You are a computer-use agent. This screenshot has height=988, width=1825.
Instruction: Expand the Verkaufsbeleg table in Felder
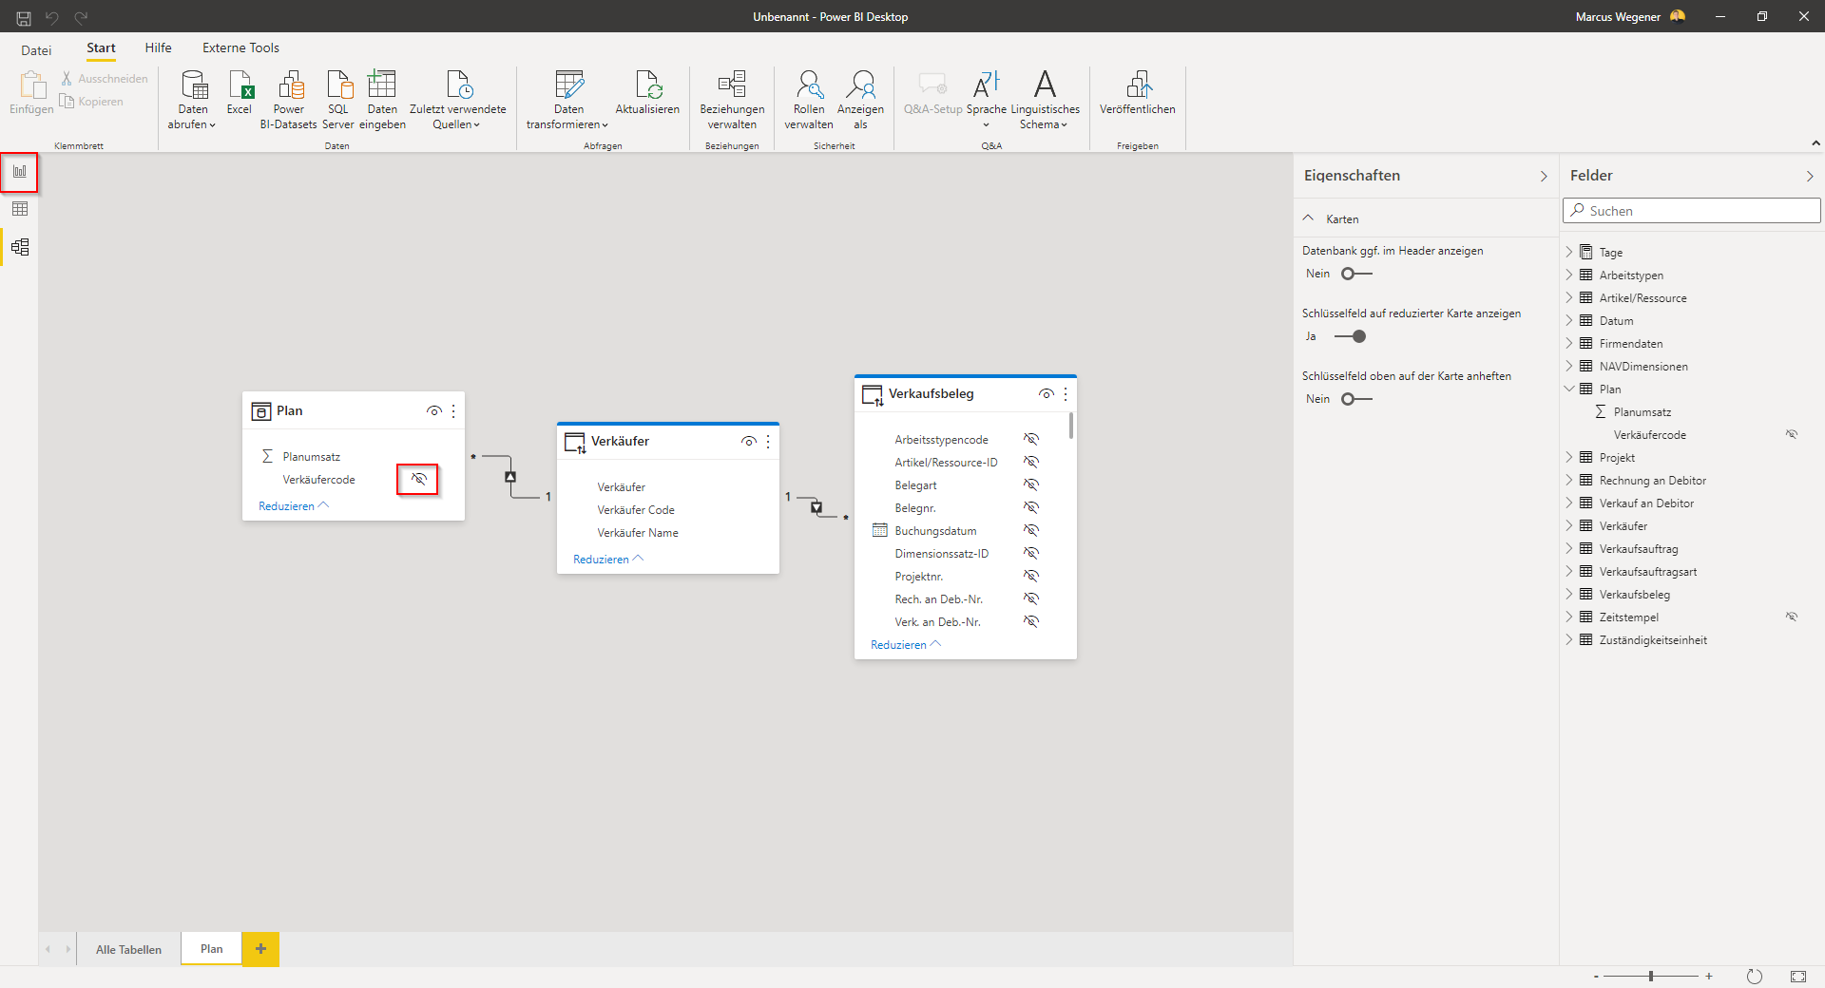[1569, 595]
